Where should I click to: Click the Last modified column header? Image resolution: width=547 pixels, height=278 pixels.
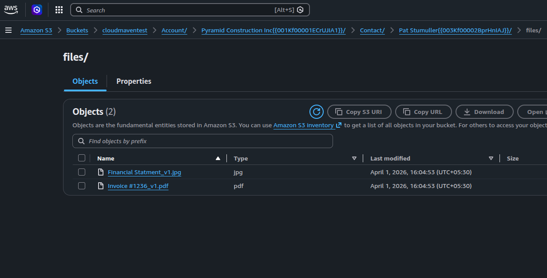(390, 158)
